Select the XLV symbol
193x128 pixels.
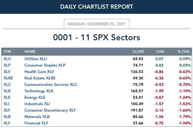(7, 72)
